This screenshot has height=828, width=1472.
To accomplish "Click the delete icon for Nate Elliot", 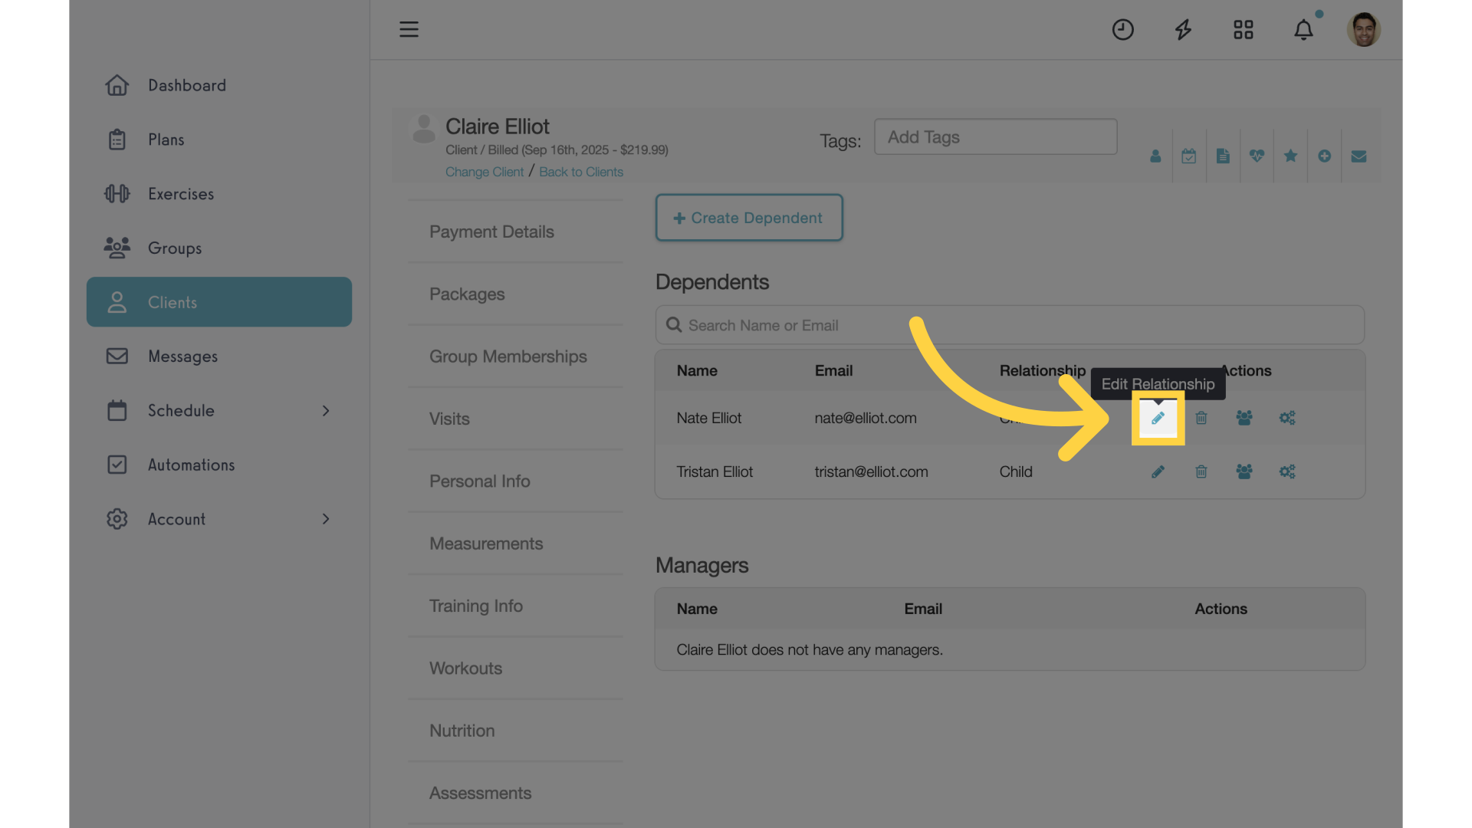I will [1201, 418].
